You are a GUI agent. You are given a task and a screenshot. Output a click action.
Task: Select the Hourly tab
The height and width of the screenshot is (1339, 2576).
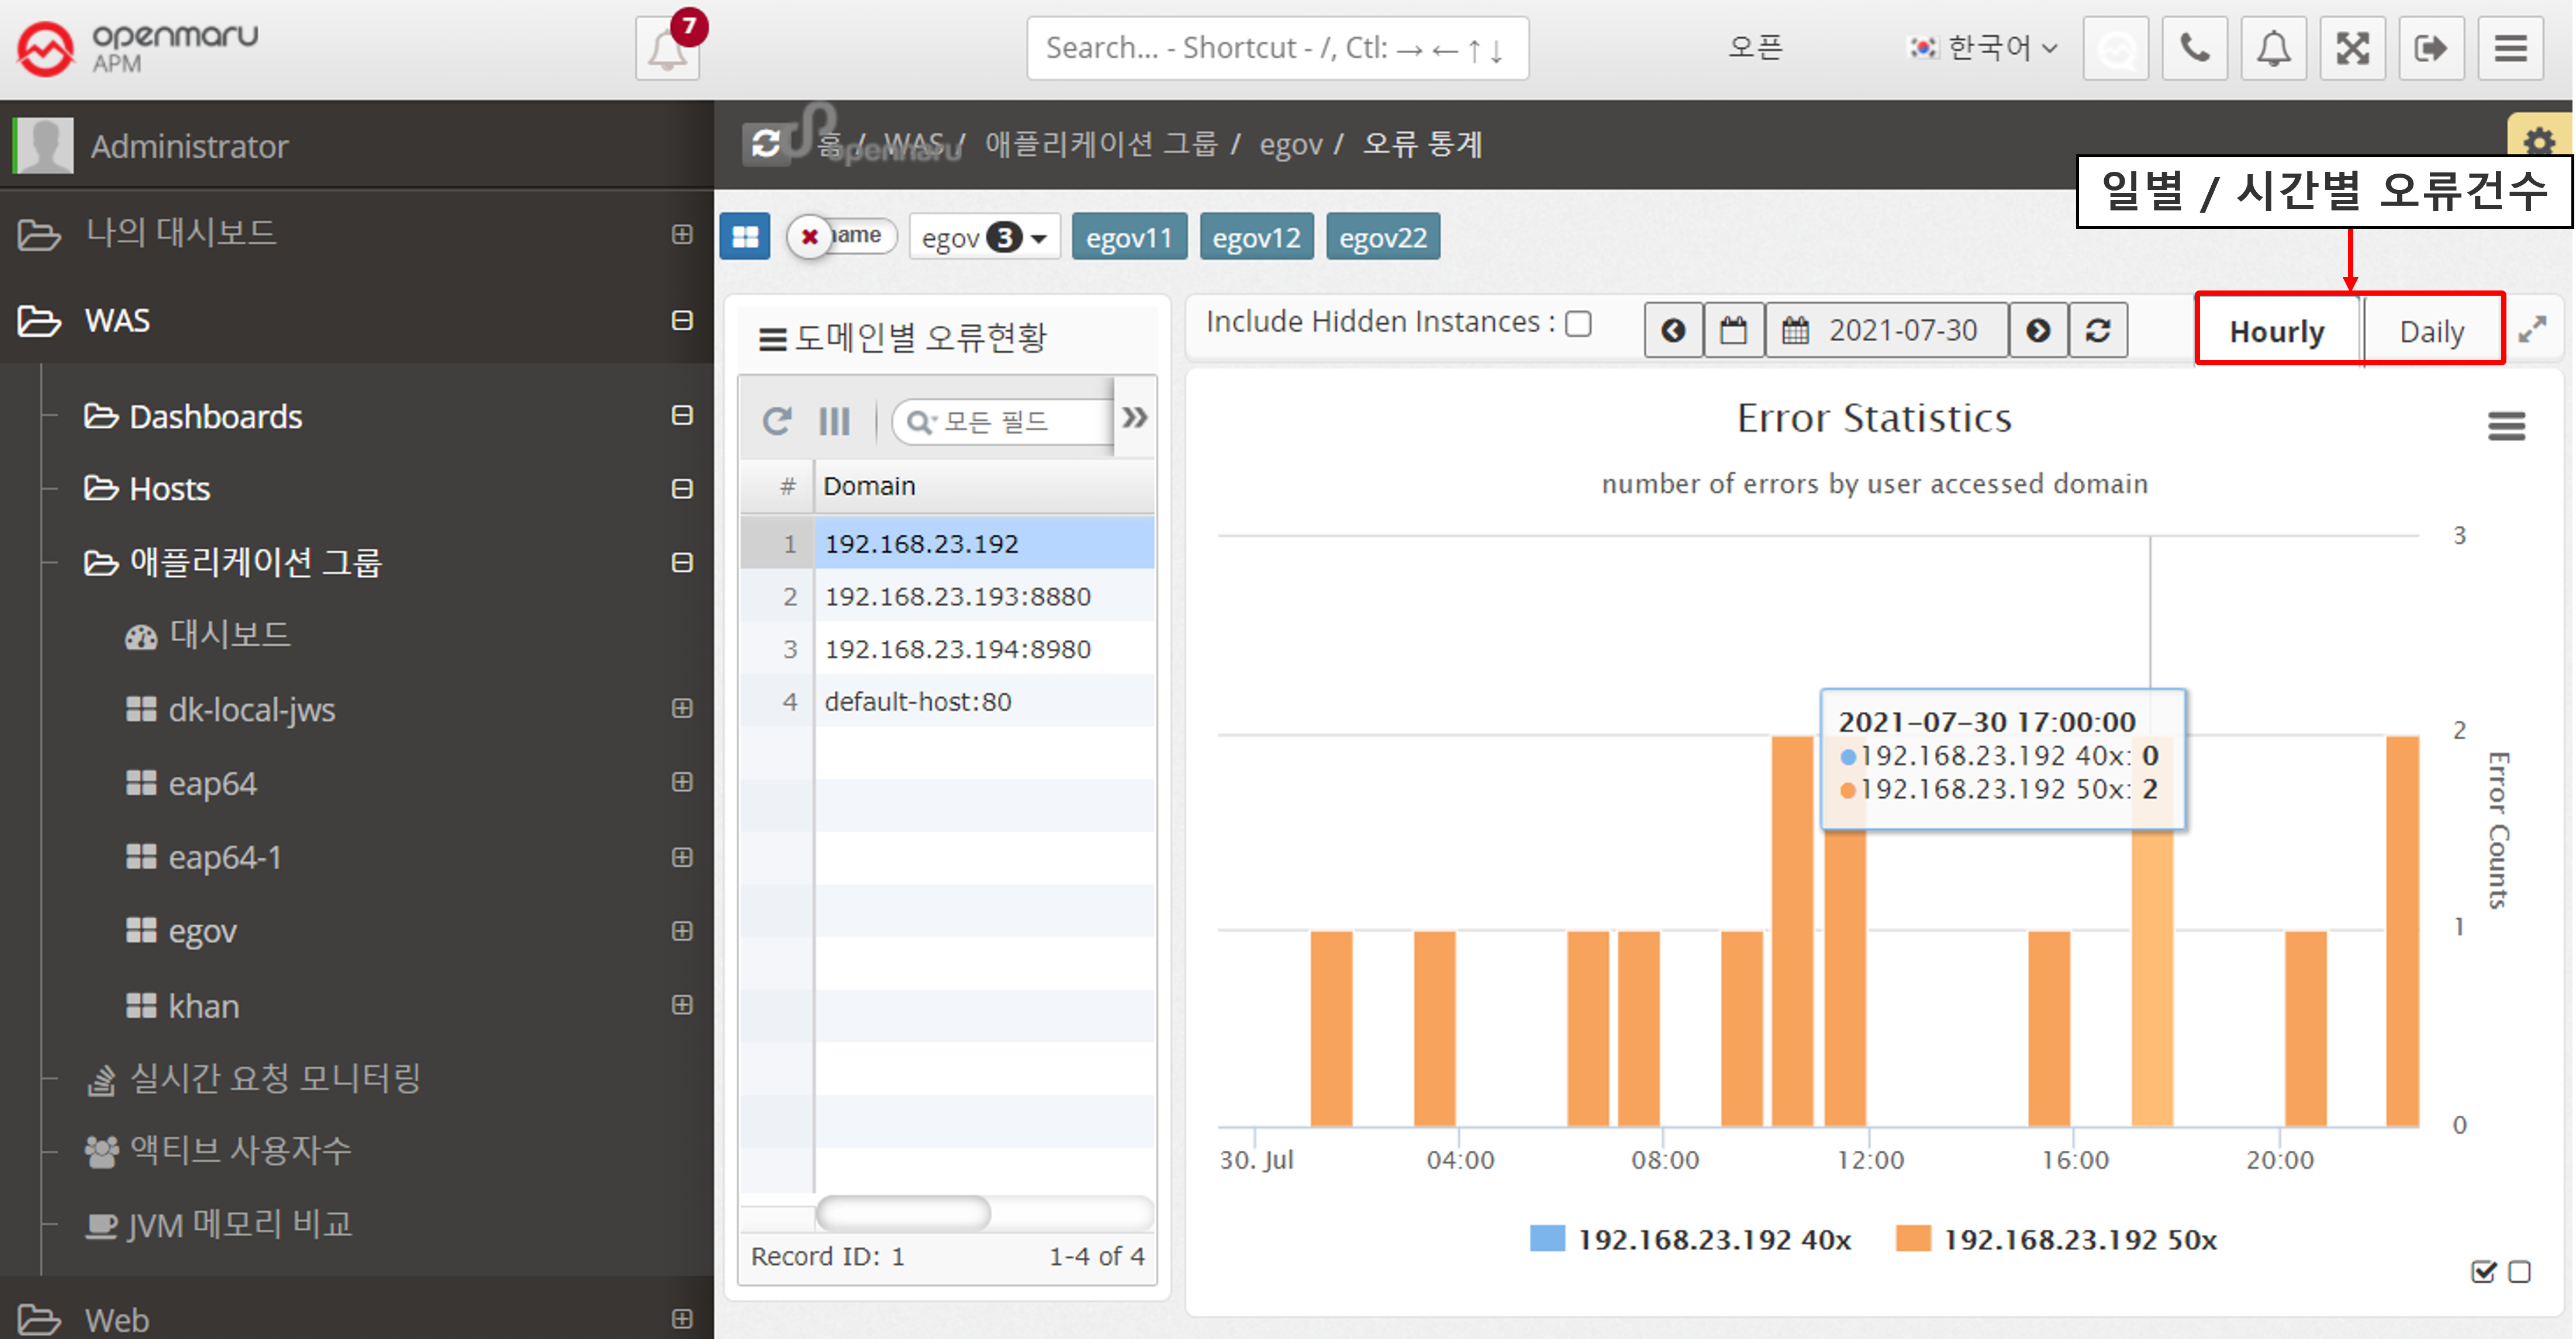click(x=2277, y=331)
